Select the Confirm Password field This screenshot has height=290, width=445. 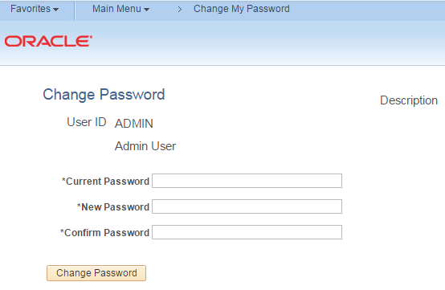tap(247, 232)
